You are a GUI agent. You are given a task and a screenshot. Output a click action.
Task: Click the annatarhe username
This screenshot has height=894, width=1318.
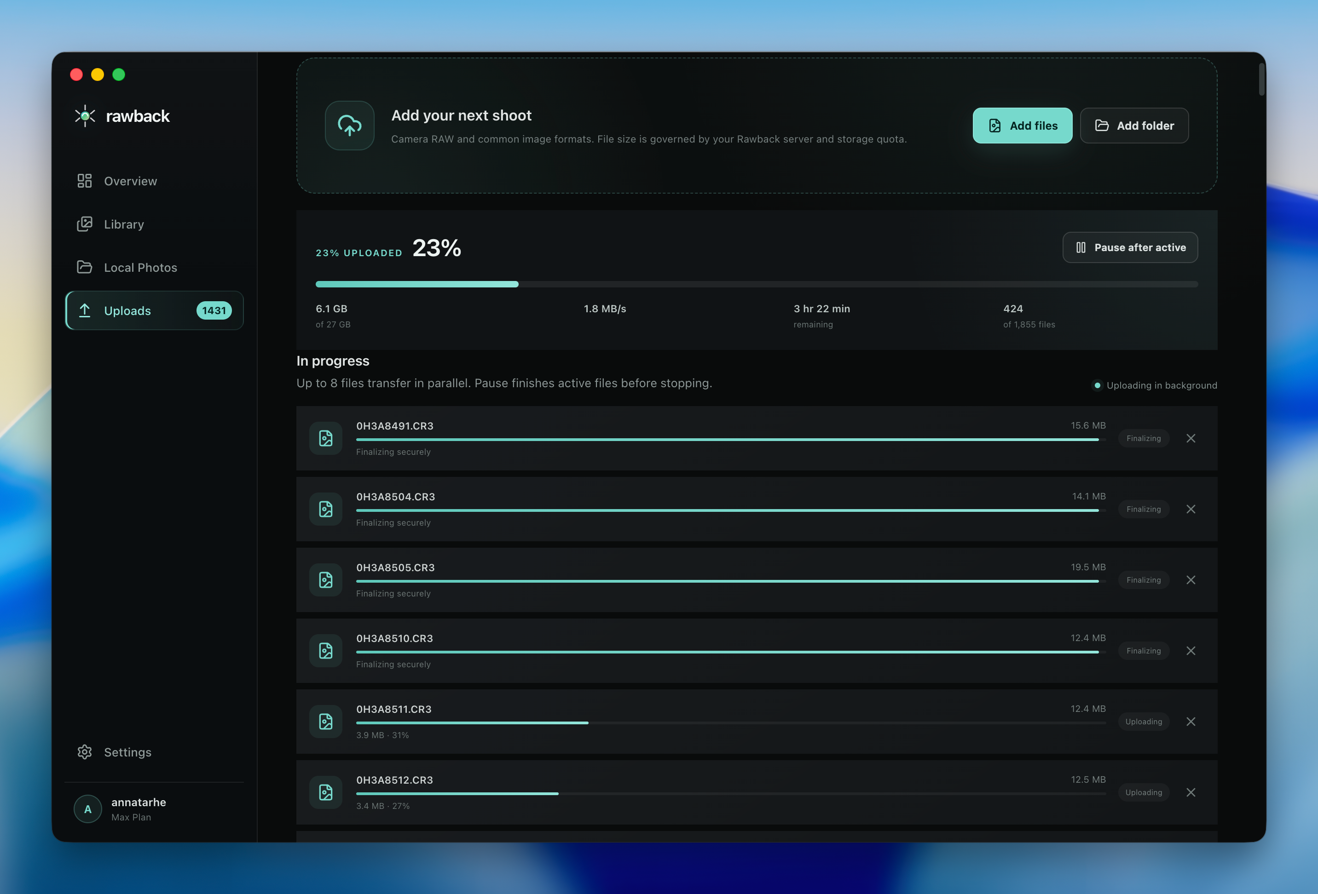point(139,802)
